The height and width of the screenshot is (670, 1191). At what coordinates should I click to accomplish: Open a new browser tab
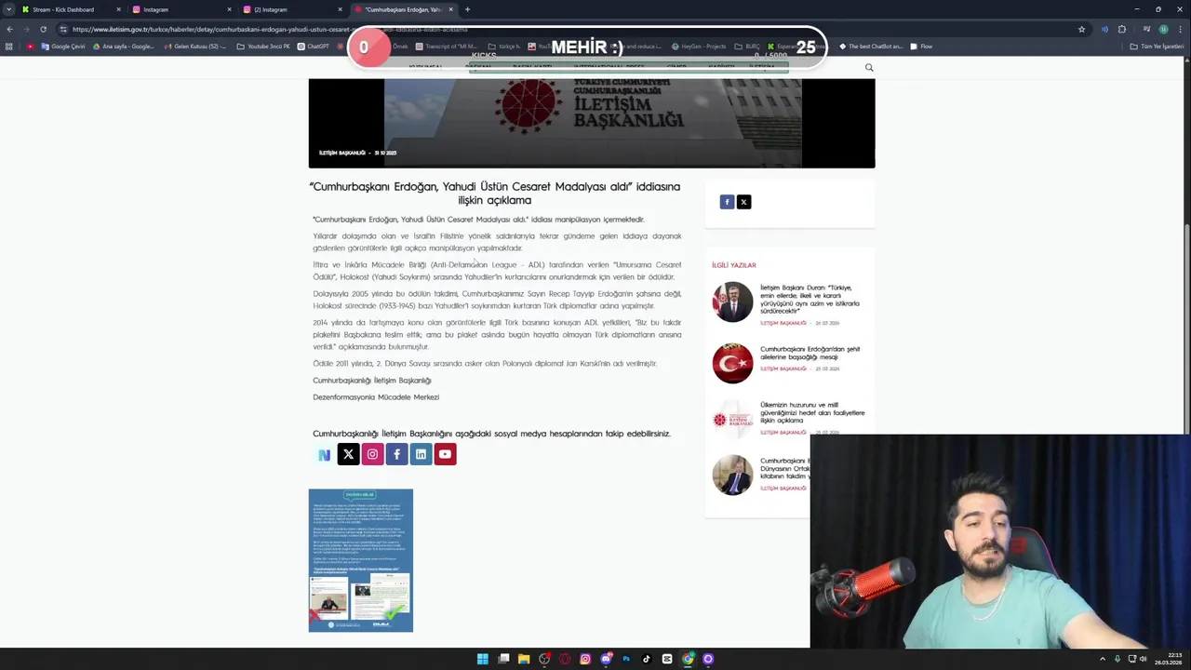coord(467,9)
